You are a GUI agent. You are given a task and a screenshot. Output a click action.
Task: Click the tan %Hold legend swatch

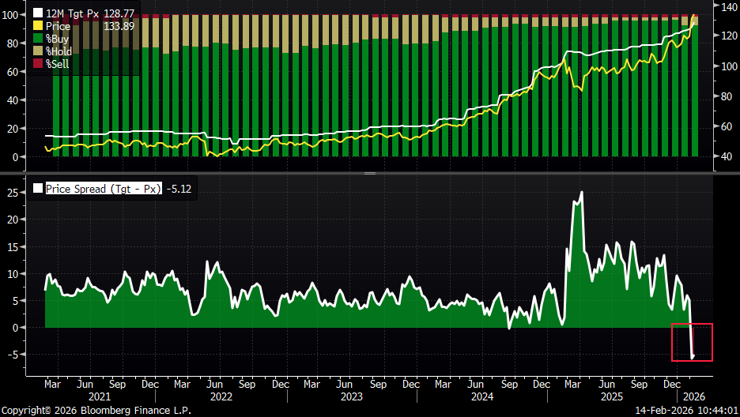coord(38,51)
